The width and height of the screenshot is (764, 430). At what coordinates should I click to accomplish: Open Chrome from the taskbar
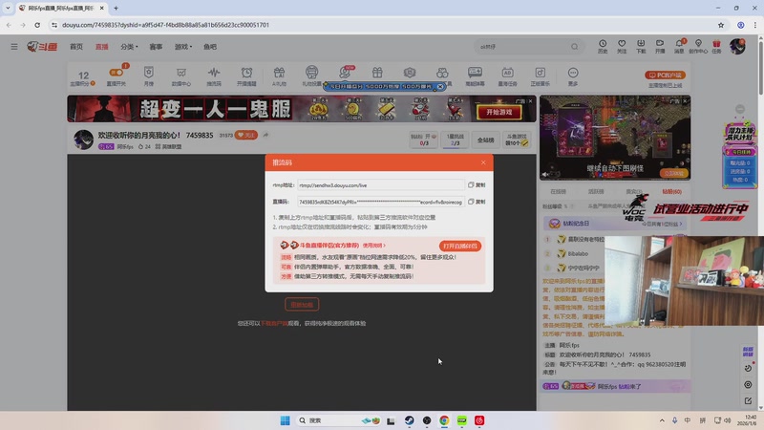click(444, 420)
